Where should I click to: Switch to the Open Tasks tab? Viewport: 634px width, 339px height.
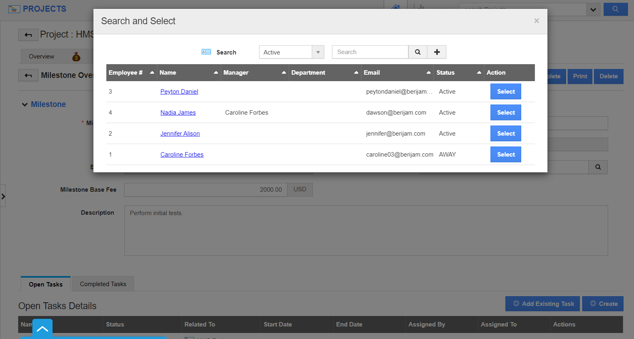[x=46, y=285]
